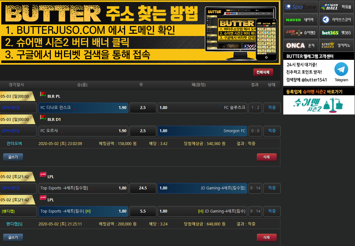Image resolution: width=355 pixels, height=246 pixels.
Task: Click the bet365 logo link
Action: click(x=330, y=33)
